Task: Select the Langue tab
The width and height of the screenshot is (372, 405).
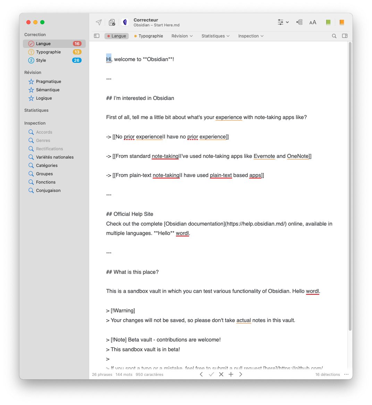Action: point(117,36)
